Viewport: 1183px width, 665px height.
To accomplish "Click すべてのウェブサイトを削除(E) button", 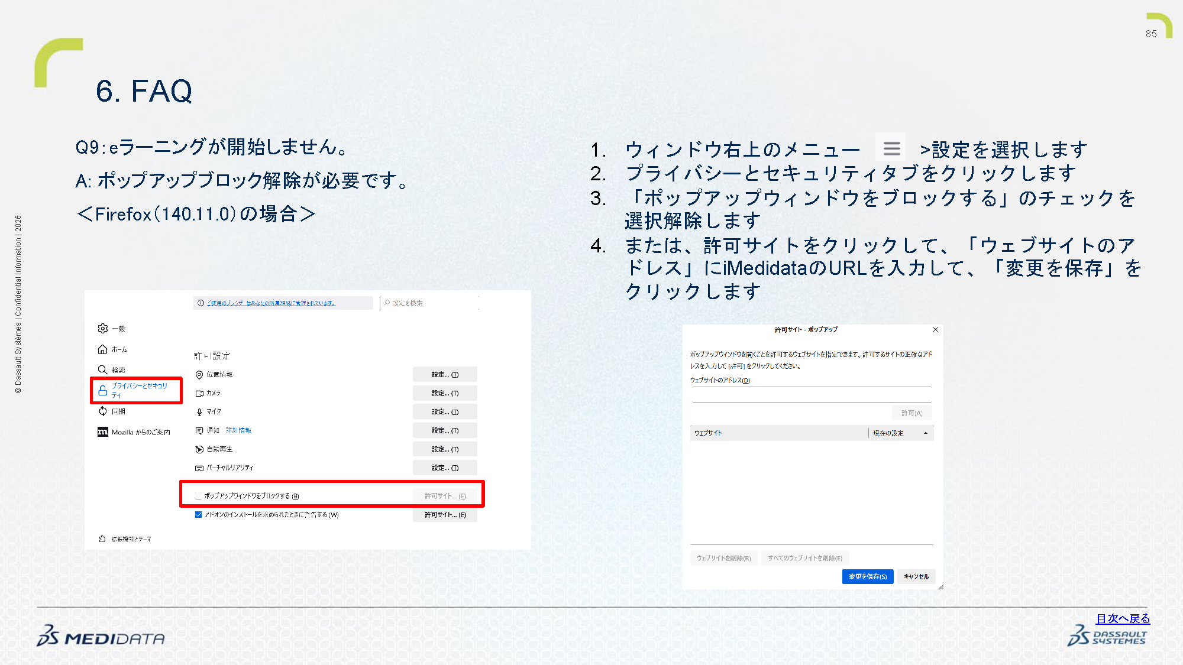I will point(805,558).
